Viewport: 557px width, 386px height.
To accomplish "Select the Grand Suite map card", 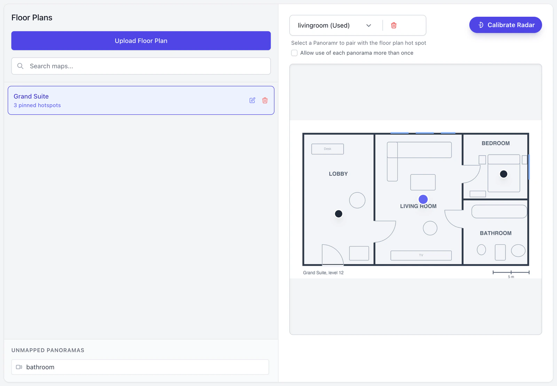I will (x=141, y=100).
